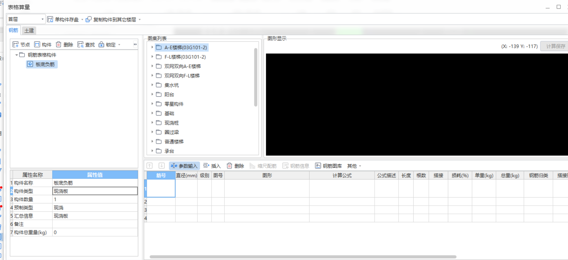568x260 pixels.
Task: Expand the 零星构件 folder
Action: point(152,104)
